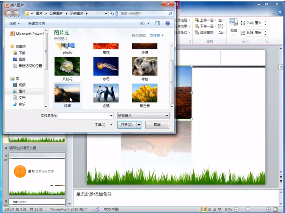Open the 排列方式 文件夹 dropdown
Viewport: 285px width, 213px height.
(156, 35)
